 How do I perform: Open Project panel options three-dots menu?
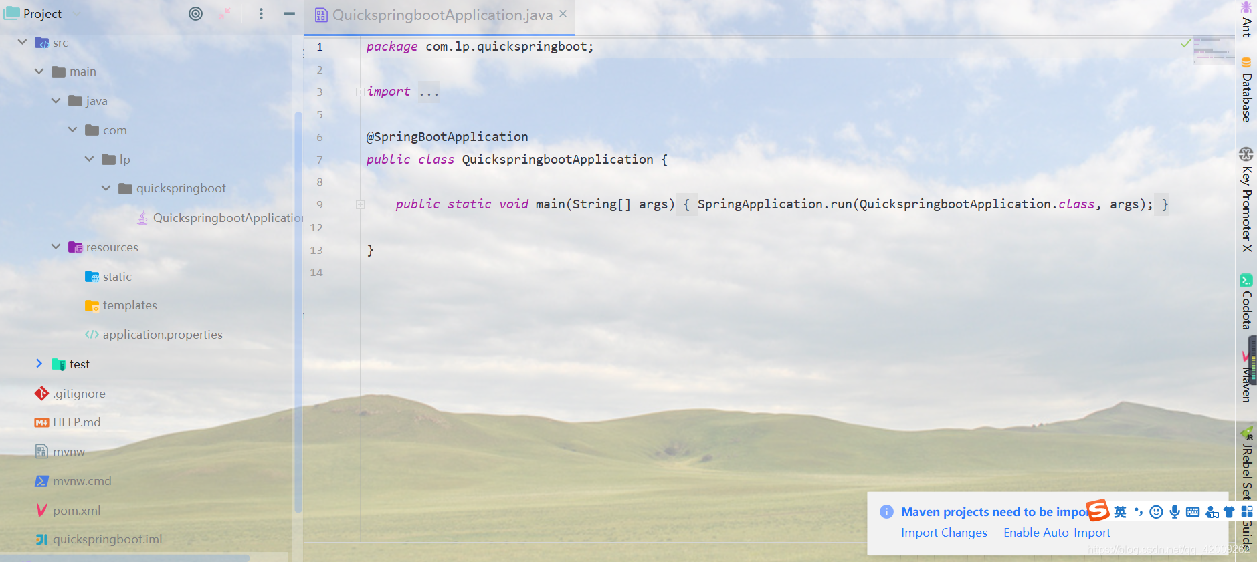[261, 13]
